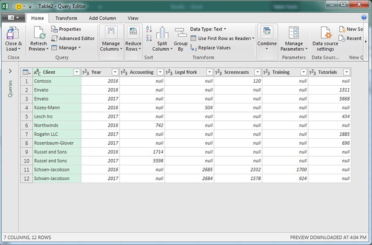Click the Recent Sources icon
Viewport: 372px width, 245px height.
point(342,38)
